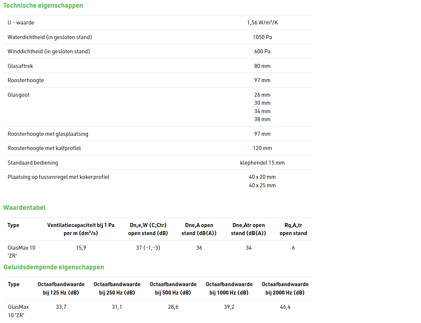Select 'Octaafbandwaarde bij 125 Hz' header

61,288
